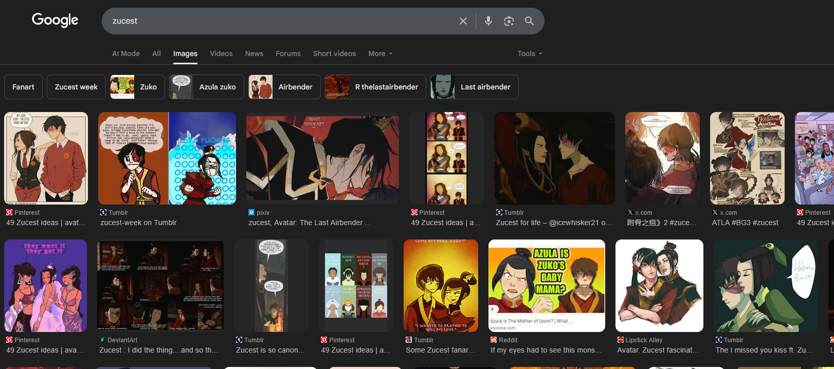Viewport: 834px width, 369px height.
Task: Click the 'Zucest for life – @icewhisker21' link
Action: [x=554, y=223]
